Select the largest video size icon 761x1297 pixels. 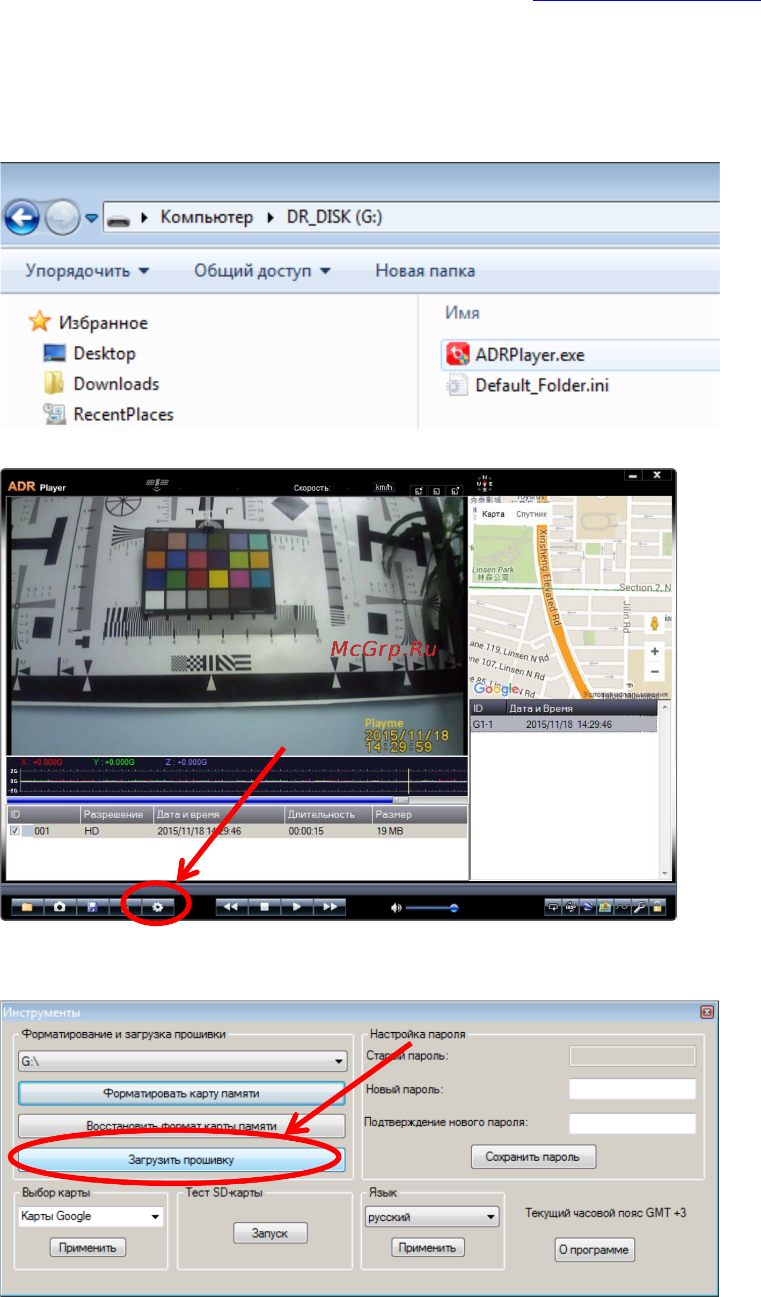(x=455, y=490)
